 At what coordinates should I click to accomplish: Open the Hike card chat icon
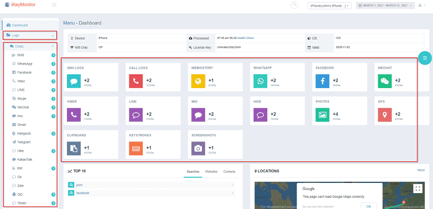point(260,115)
